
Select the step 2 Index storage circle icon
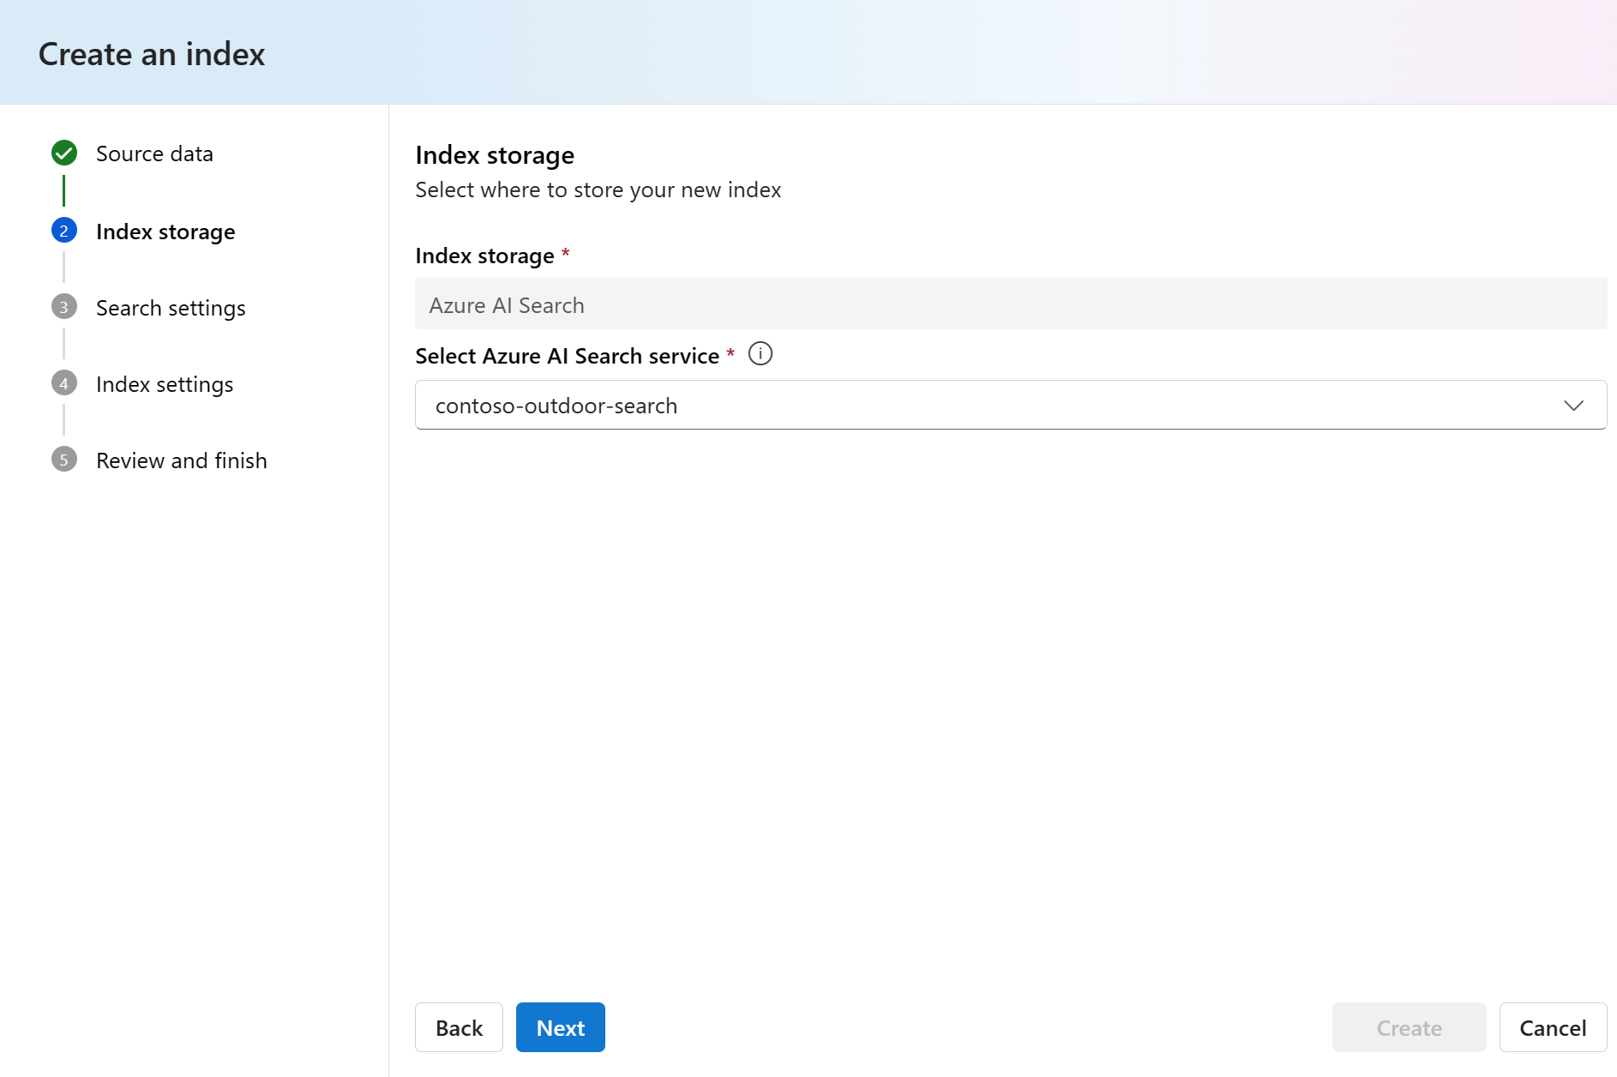coord(63,231)
